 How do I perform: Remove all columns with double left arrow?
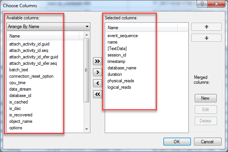coord(98,94)
